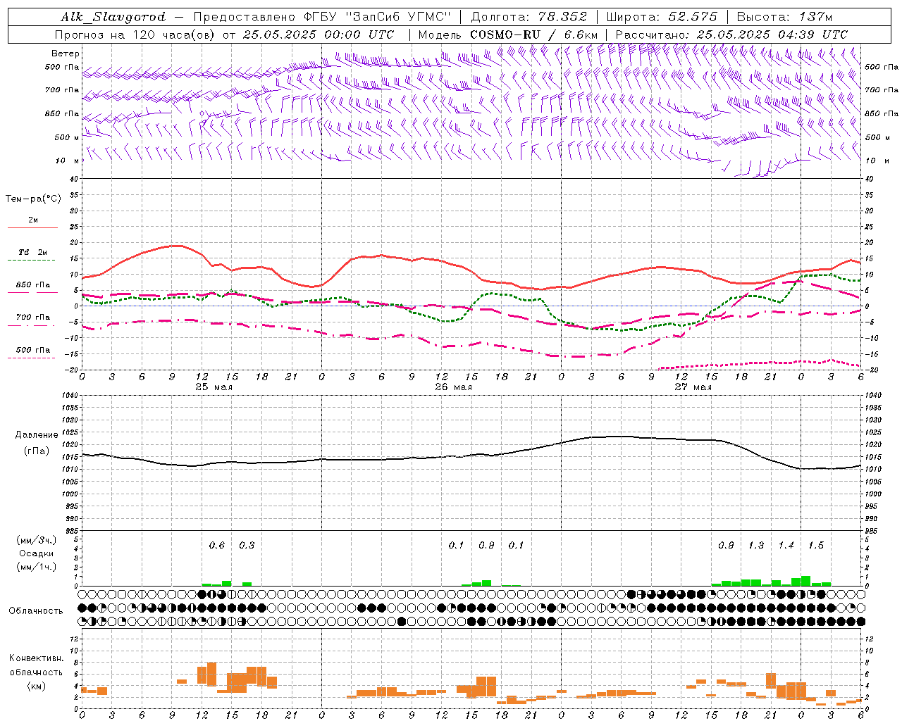Screen dimensions: 902x721
Task: Click the 1.4 precipitation amount value
Action: coord(786,546)
